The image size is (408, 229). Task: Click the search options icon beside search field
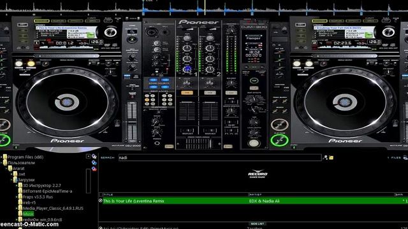click(325, 157)
